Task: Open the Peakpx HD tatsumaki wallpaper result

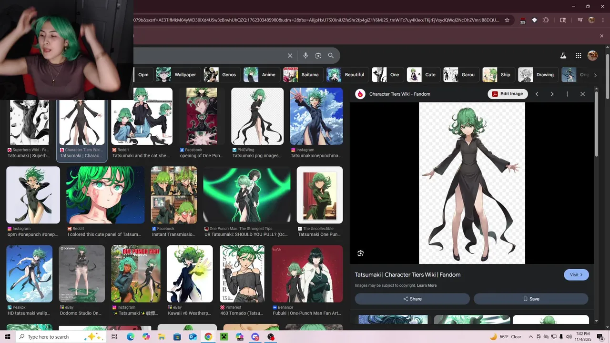Action: [x=29, y=281]
